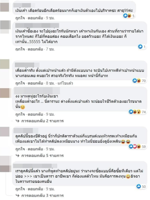Like the last comment with 50 reactions
Screen dimensions: 150x200
(x=20, y=189)
